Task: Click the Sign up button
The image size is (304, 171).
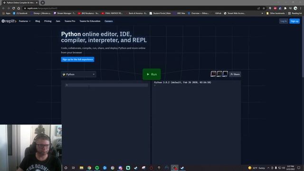Action: [x=294, y=21]
